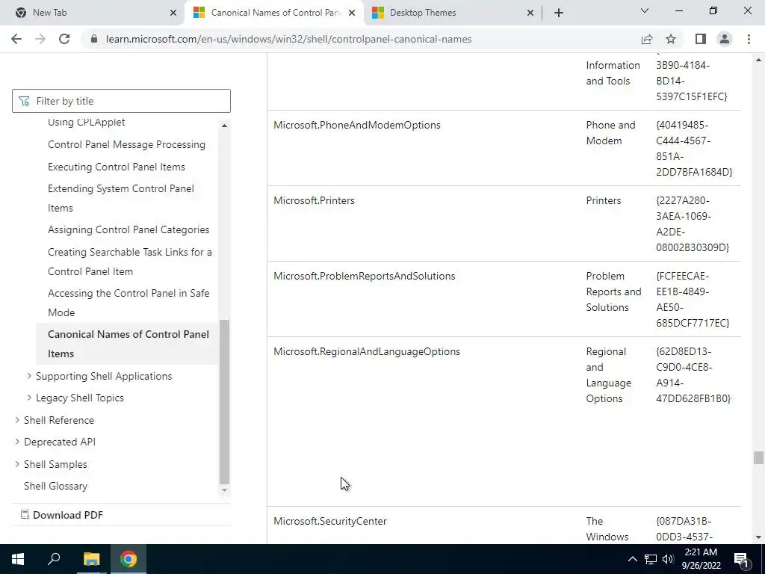Click the sidebar scrollbar thumb
Image resolution: width=765 pixels, height=574 pixels.
(224, 401)
